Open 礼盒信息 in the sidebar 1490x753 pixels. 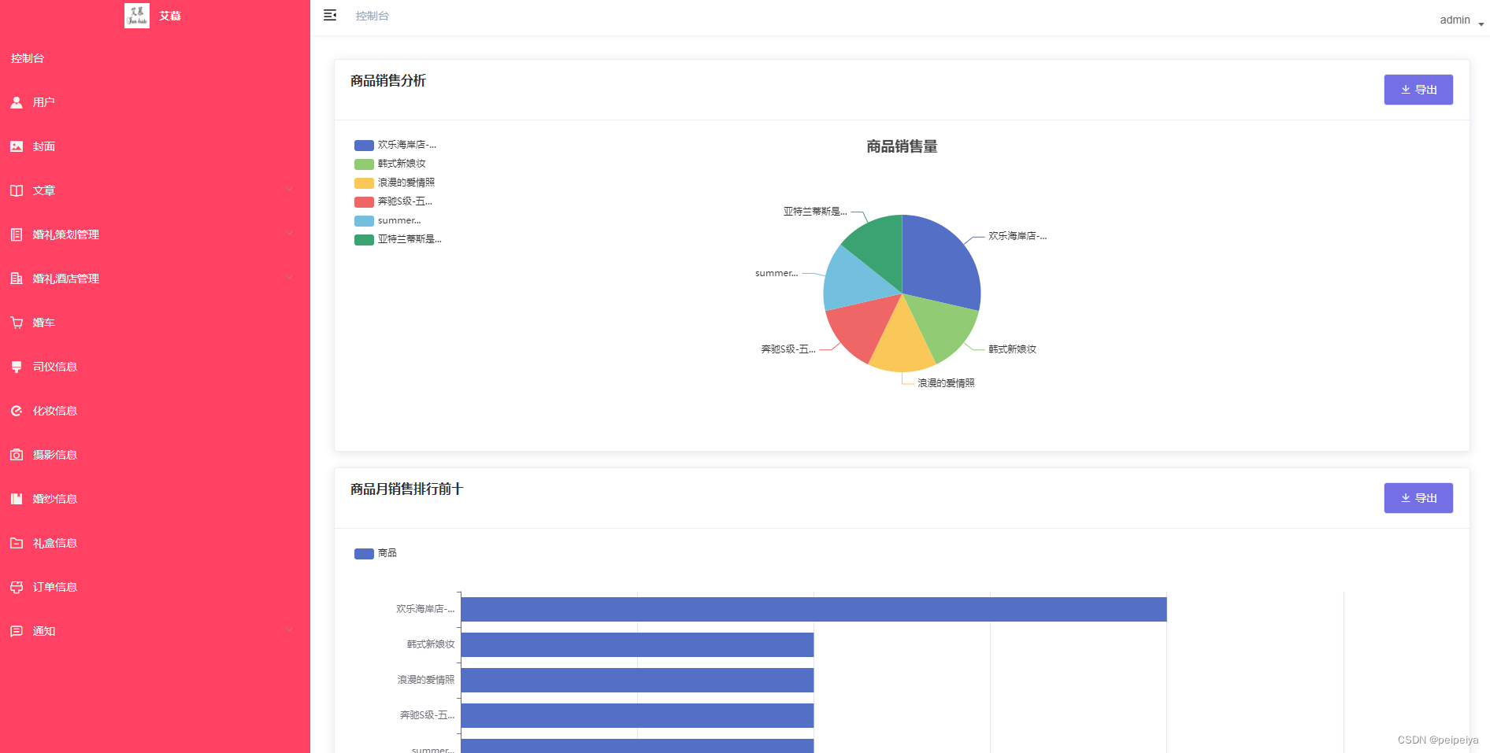click(155, 543)
